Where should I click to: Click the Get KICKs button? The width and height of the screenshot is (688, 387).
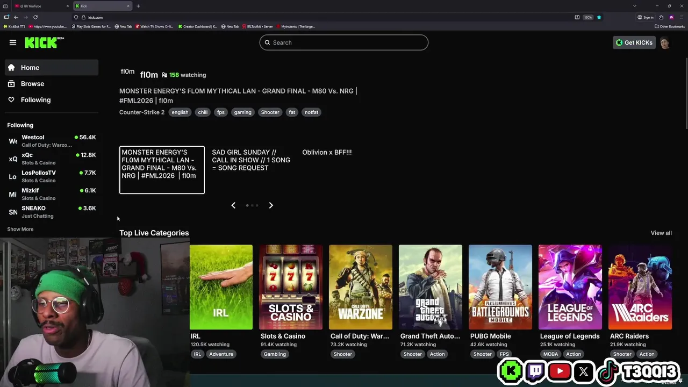634,42
